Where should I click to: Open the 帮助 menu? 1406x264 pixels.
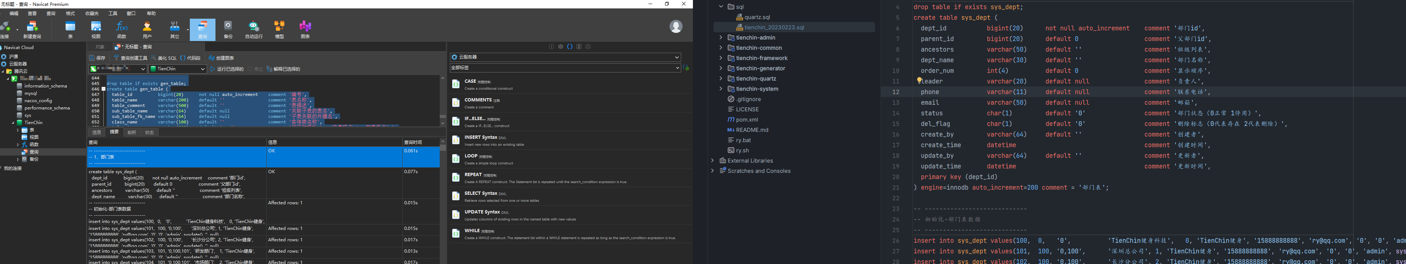click(x=151, y=14)
